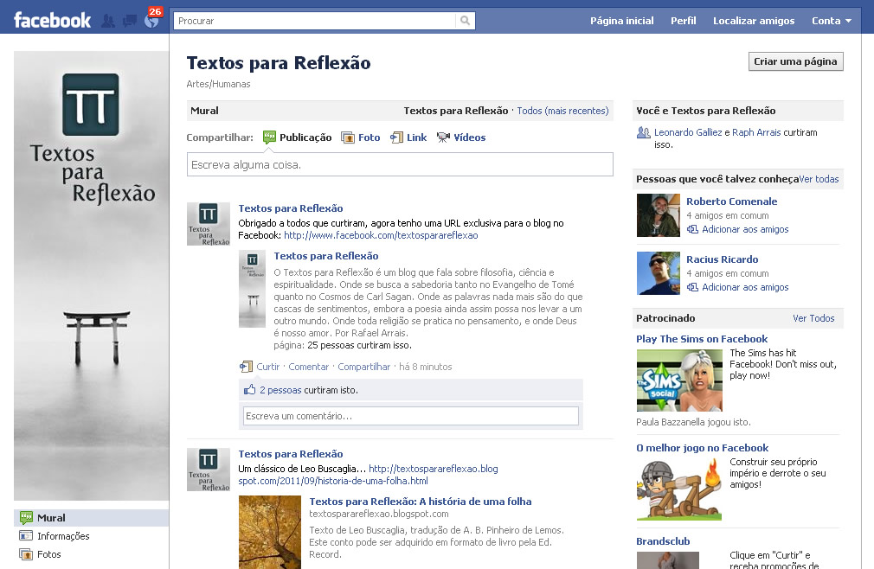Viewport: 874px width, 569px height.
Task: Click Roberto Comenale profile photo
Action: [x=659, y=215]
